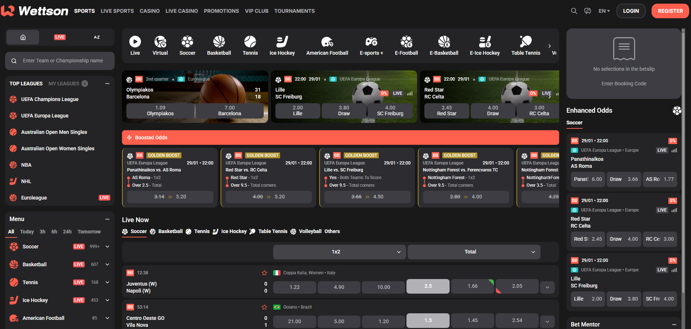
Task: Open the 1x2 market dropdown
Action: tap(339, 252)
